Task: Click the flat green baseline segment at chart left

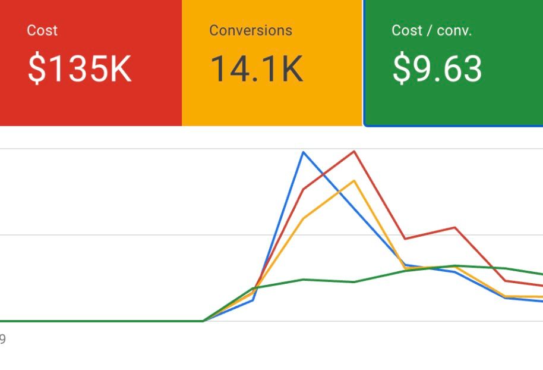Action: pyautogui.click(x=101, y=321)
